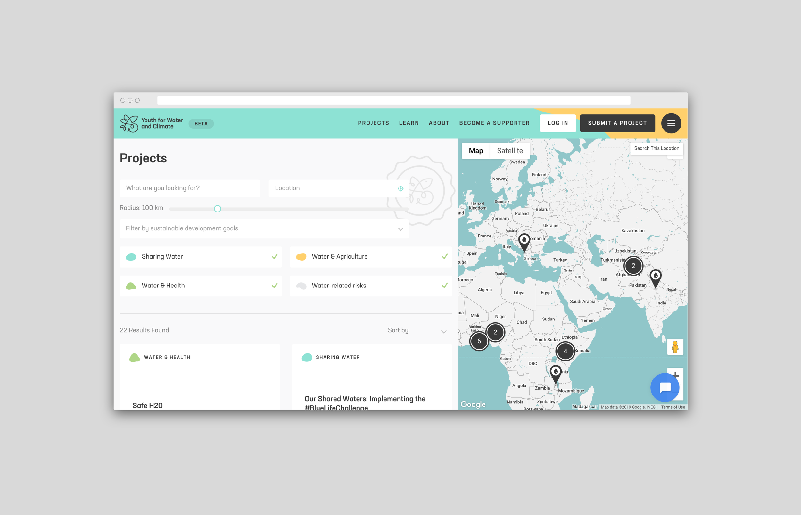
Task: Click the radius slider handle
Action: [x=217, y=209]
